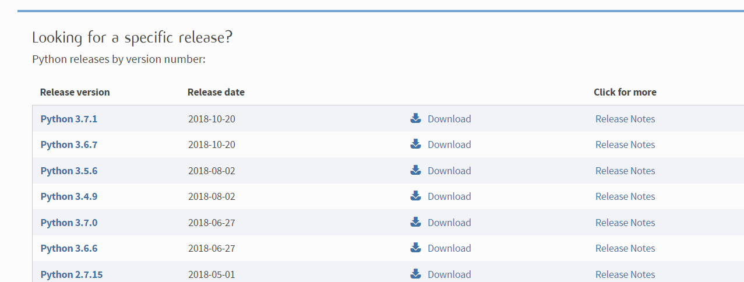Click Download text link for Python 2.7.15
This screenshot has width=744, height=282.
point(449,274)
